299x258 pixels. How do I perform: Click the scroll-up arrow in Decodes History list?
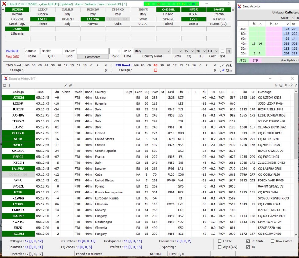pyautogui.click(x=296, y=91)
